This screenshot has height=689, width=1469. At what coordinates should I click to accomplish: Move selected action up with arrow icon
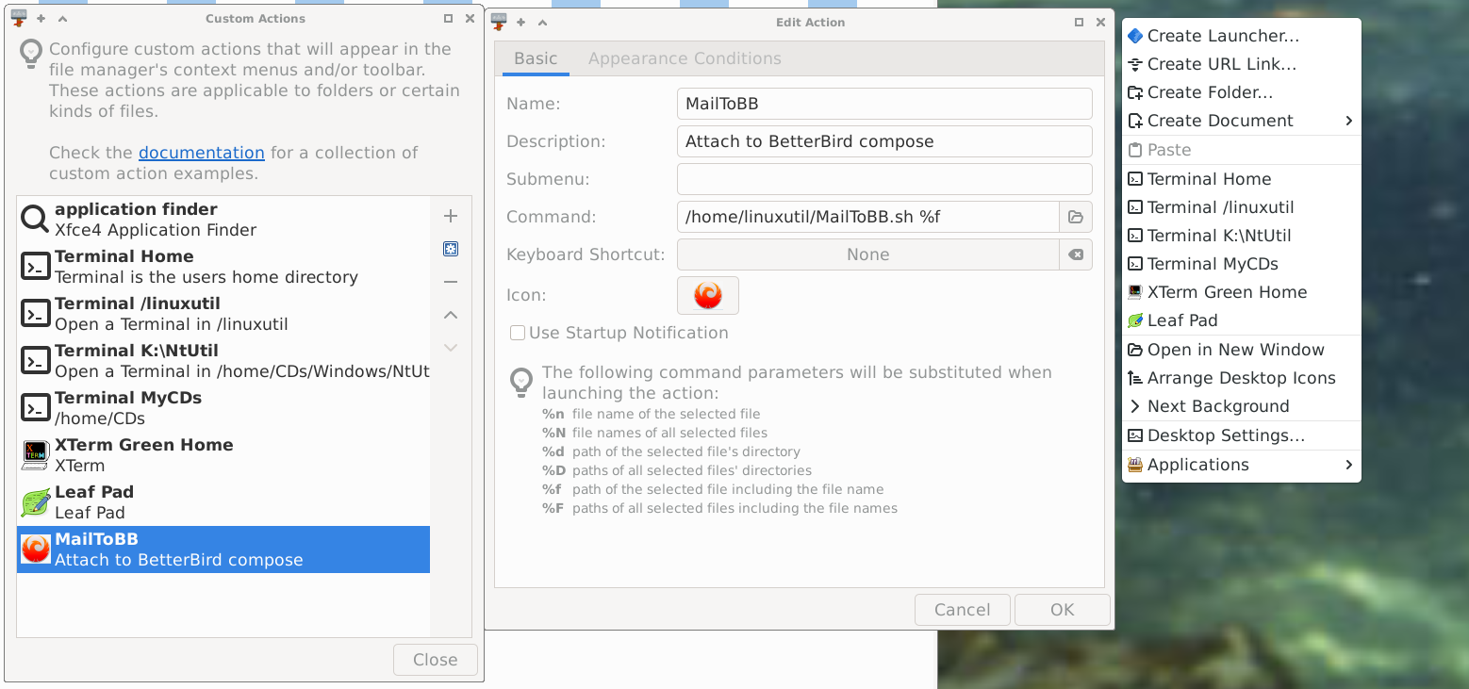click(x=451, y=315)
